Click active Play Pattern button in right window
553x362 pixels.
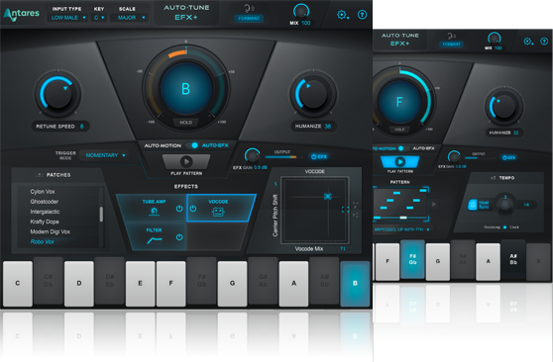point(400,162)
